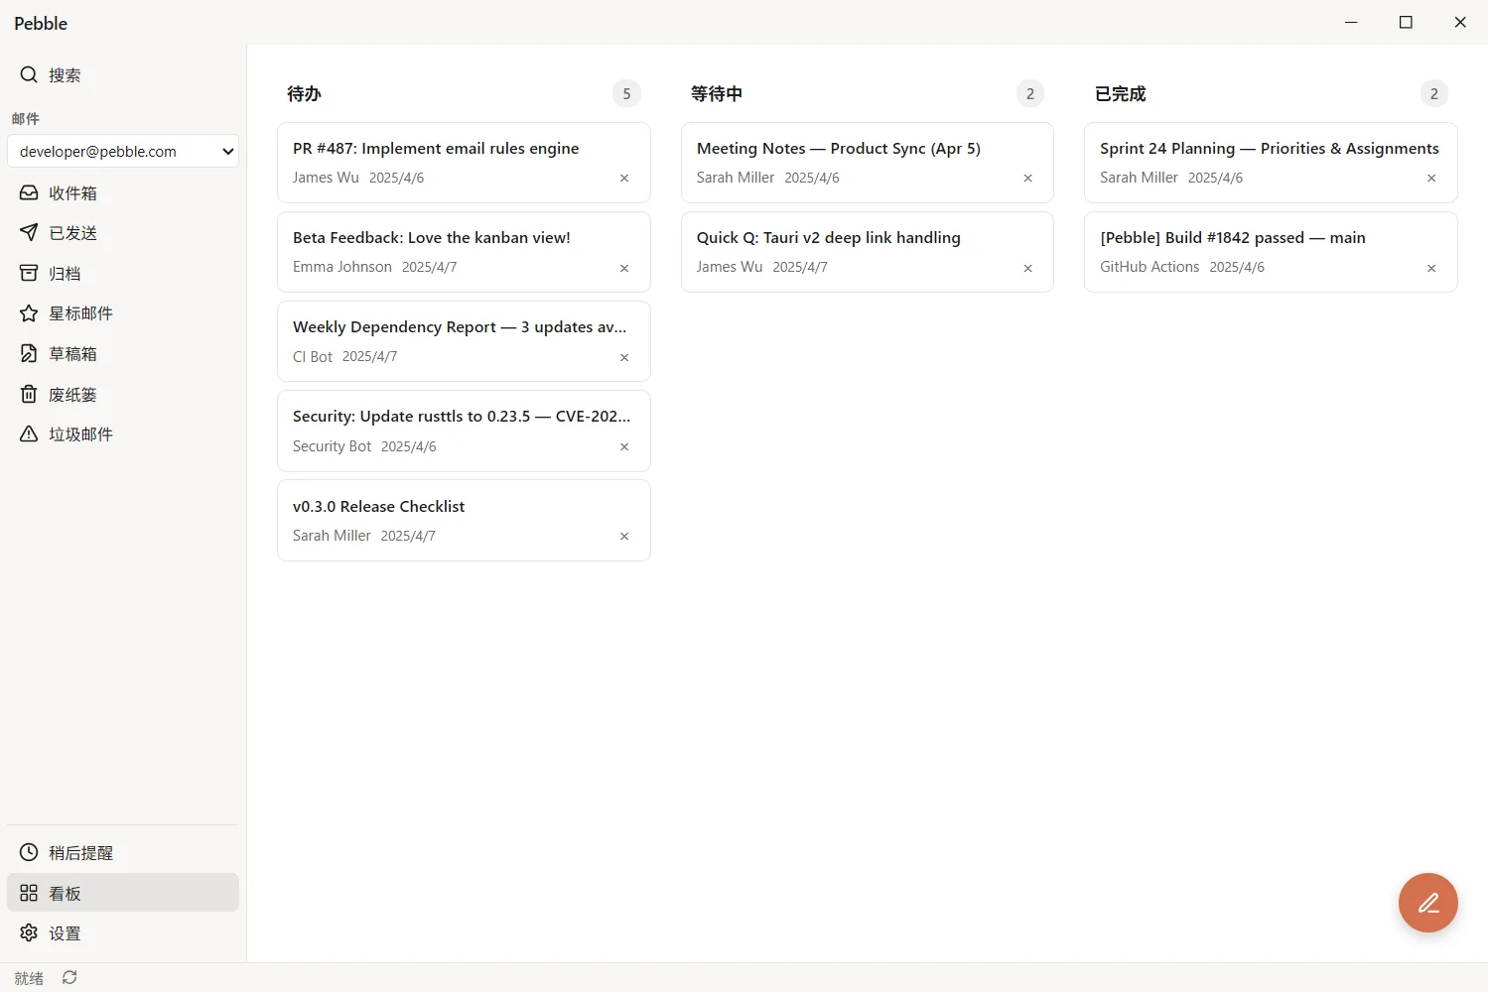This screenshot has height=992, width=1488.
Task: Open card 'PR #487: Implement email rules engine'
Action: pos(464,163)
